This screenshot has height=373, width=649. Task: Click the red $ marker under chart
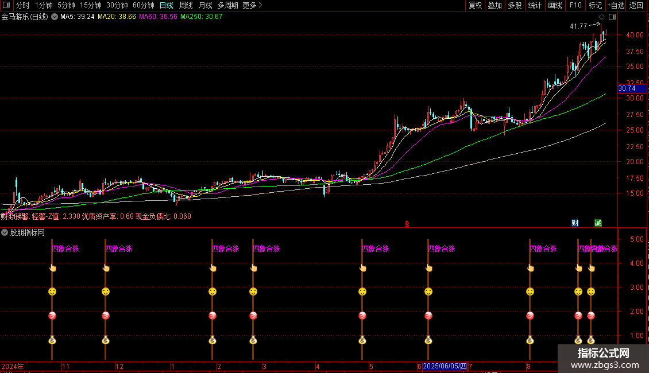point(407,224)
